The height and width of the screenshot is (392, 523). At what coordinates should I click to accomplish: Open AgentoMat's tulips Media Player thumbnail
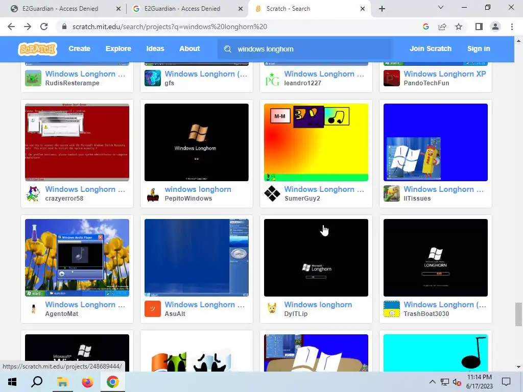point(77,258)
